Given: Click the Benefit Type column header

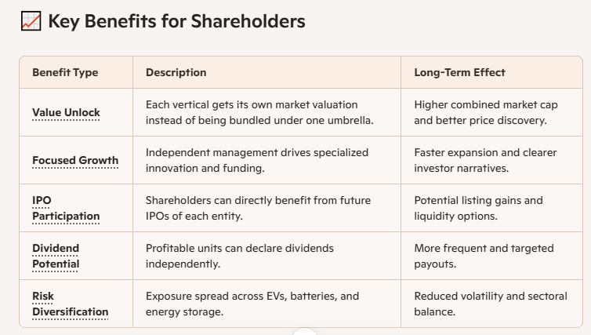Looking at the screenshot, I should (x=65, y=72).
